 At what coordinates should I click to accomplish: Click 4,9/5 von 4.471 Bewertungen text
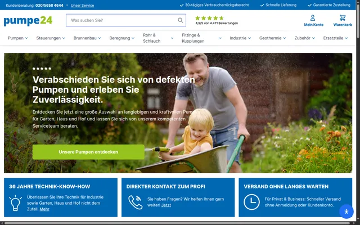(217, 23)
